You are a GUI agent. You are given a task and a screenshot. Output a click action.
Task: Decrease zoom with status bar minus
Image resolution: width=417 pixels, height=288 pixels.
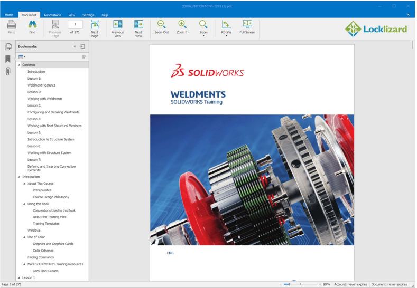click(281, 284)
